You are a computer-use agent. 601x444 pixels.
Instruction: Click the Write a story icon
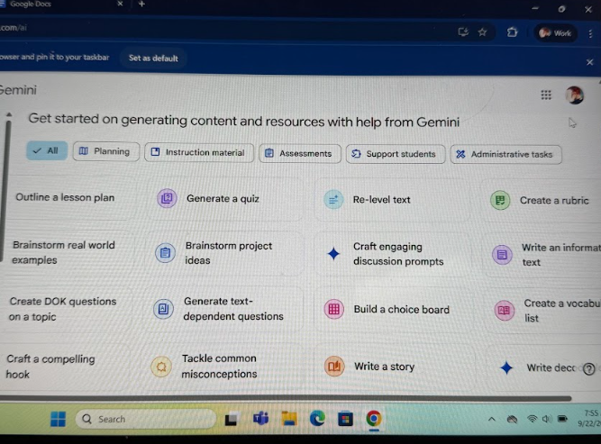coord(334,367)
